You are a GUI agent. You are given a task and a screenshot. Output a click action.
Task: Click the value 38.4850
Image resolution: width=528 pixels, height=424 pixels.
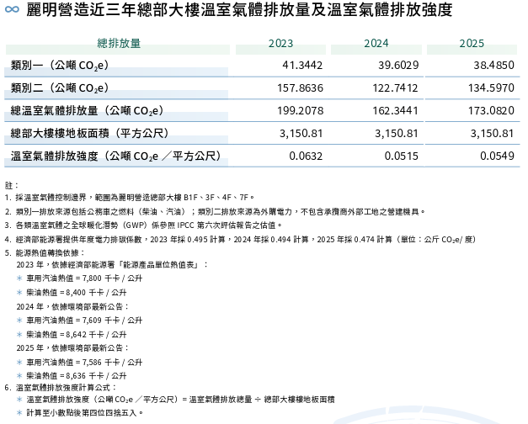pos(494,65)
